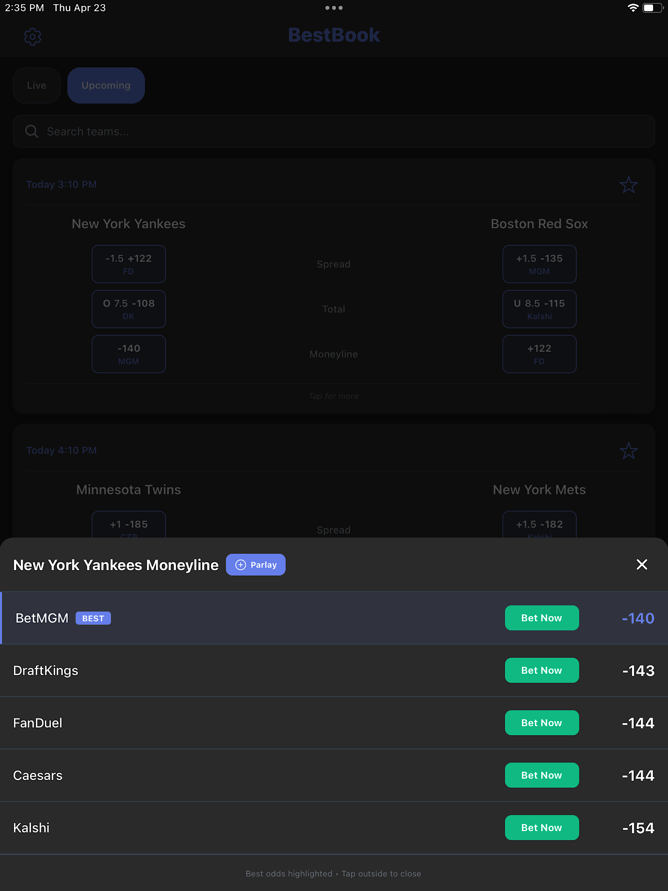This screenshot has height=891, width=668.
Task: Open Mets +1.5 -182 spread odds
Action: click(539, 524)
